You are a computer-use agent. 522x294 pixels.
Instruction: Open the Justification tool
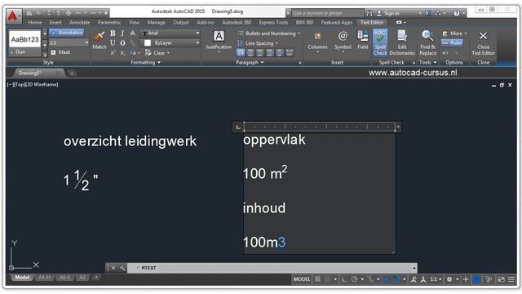(219, 41)
